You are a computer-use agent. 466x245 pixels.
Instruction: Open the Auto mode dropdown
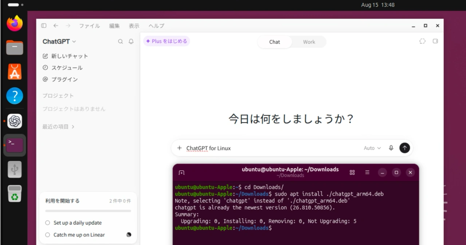372,148
